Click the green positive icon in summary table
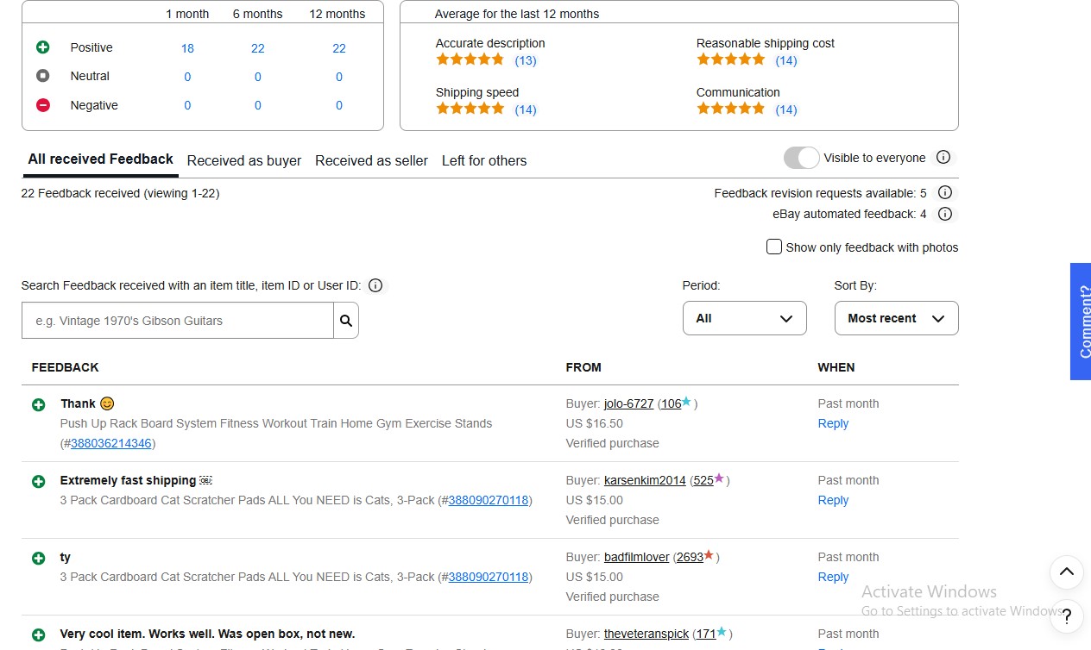The width and height of the screenshot is (1091, 650). (x=43, y=47)
